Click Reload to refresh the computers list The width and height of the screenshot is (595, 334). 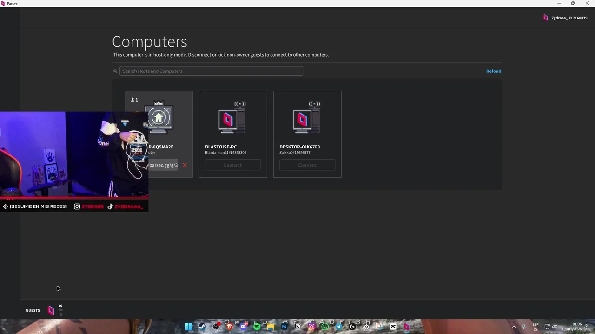tap(494, 71)
